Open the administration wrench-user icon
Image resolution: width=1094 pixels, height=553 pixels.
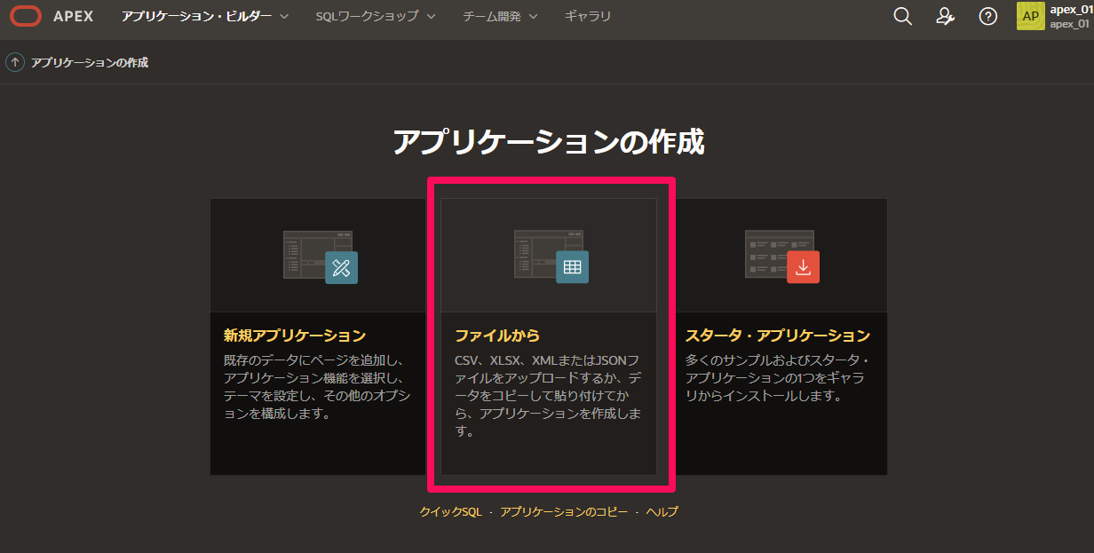pos(946,16)
